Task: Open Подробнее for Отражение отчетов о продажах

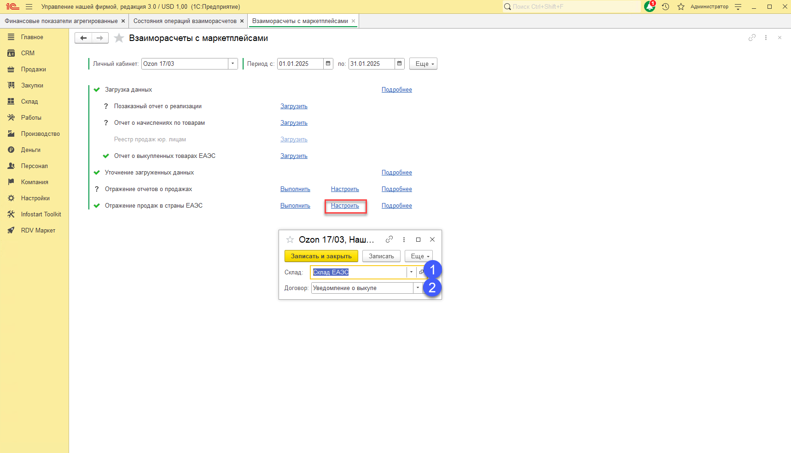Action: tap(397, 189)
